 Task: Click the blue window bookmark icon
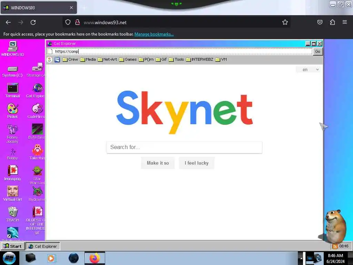click(x=57, y=59)
